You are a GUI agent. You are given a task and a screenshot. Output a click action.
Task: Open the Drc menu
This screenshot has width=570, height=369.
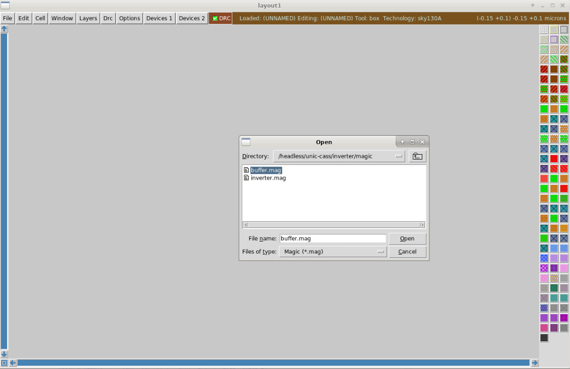click(108, 18)
